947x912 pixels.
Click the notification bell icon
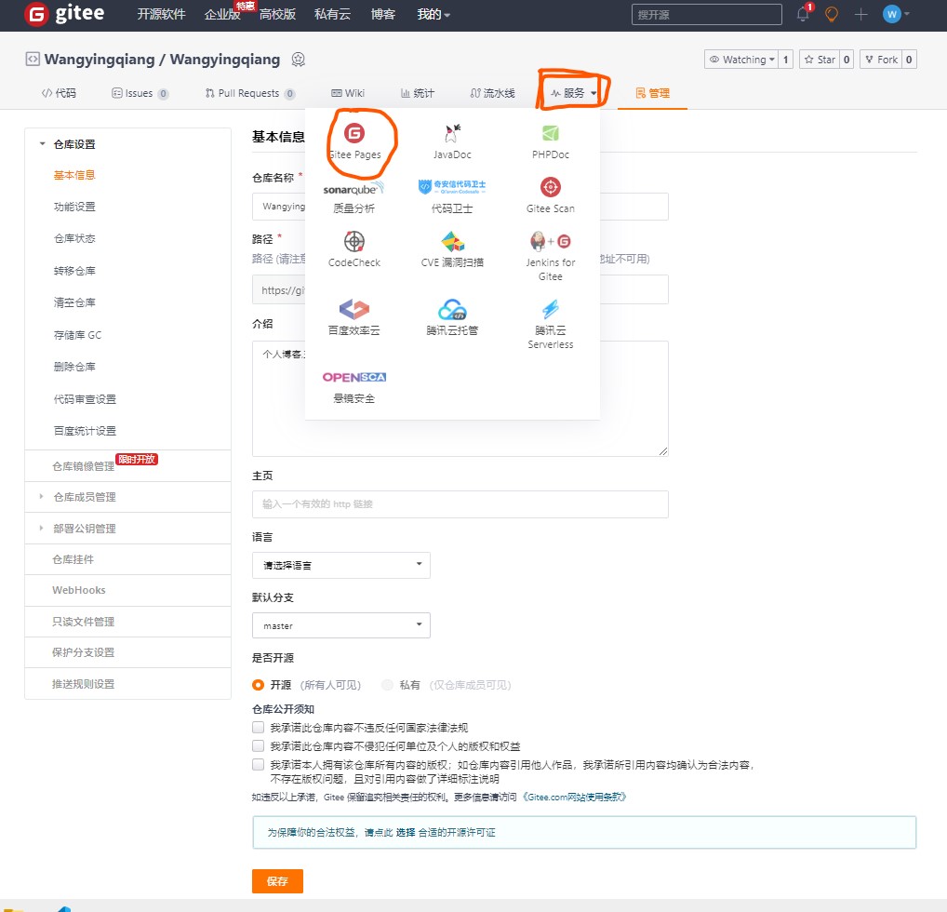pos(803,14)
